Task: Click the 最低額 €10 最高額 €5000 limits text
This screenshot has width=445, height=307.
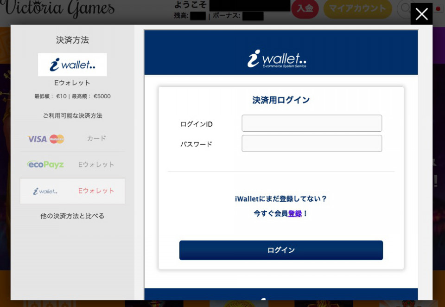Action: 72,96
